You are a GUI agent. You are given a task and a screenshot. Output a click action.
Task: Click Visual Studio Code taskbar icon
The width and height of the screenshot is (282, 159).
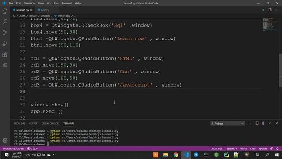tap(186, 155)
